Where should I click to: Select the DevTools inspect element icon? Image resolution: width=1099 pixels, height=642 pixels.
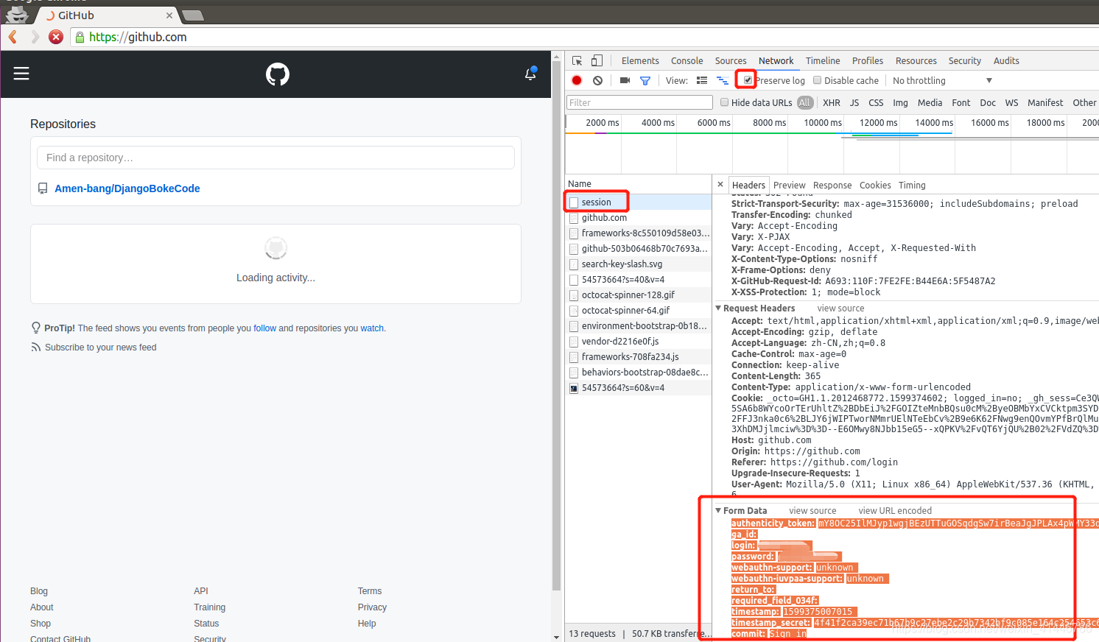pos(577,60)
